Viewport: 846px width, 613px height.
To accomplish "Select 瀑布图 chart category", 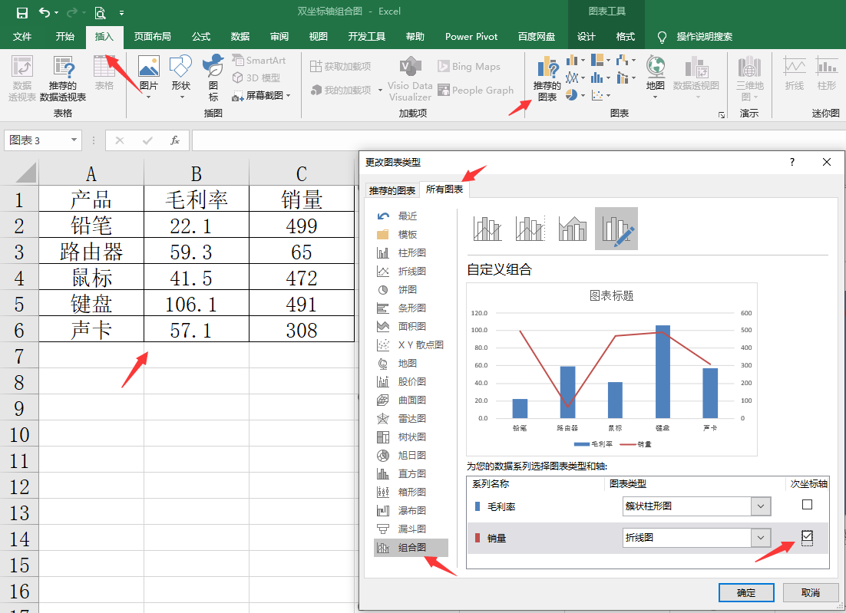I will [x=411, y=510].
